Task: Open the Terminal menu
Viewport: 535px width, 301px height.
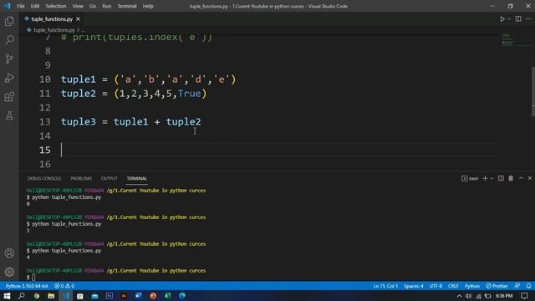Action: coord(126,6)
